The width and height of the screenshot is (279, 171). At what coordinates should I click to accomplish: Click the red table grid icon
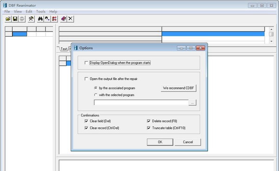pyautogui.click(x=54, y=19)
